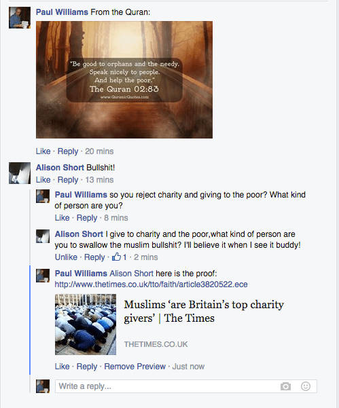Reply to the "From the Quran" comment
This screenshot has height=408, width=339.
[68, 151]
